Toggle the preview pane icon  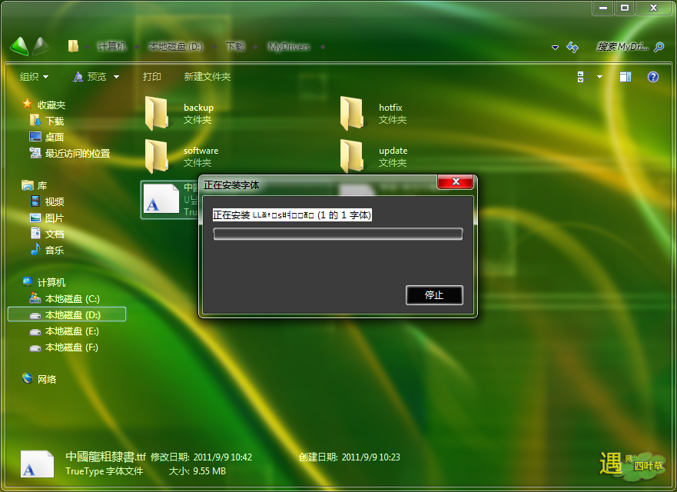pyautogui.click(x=626, y=77)
